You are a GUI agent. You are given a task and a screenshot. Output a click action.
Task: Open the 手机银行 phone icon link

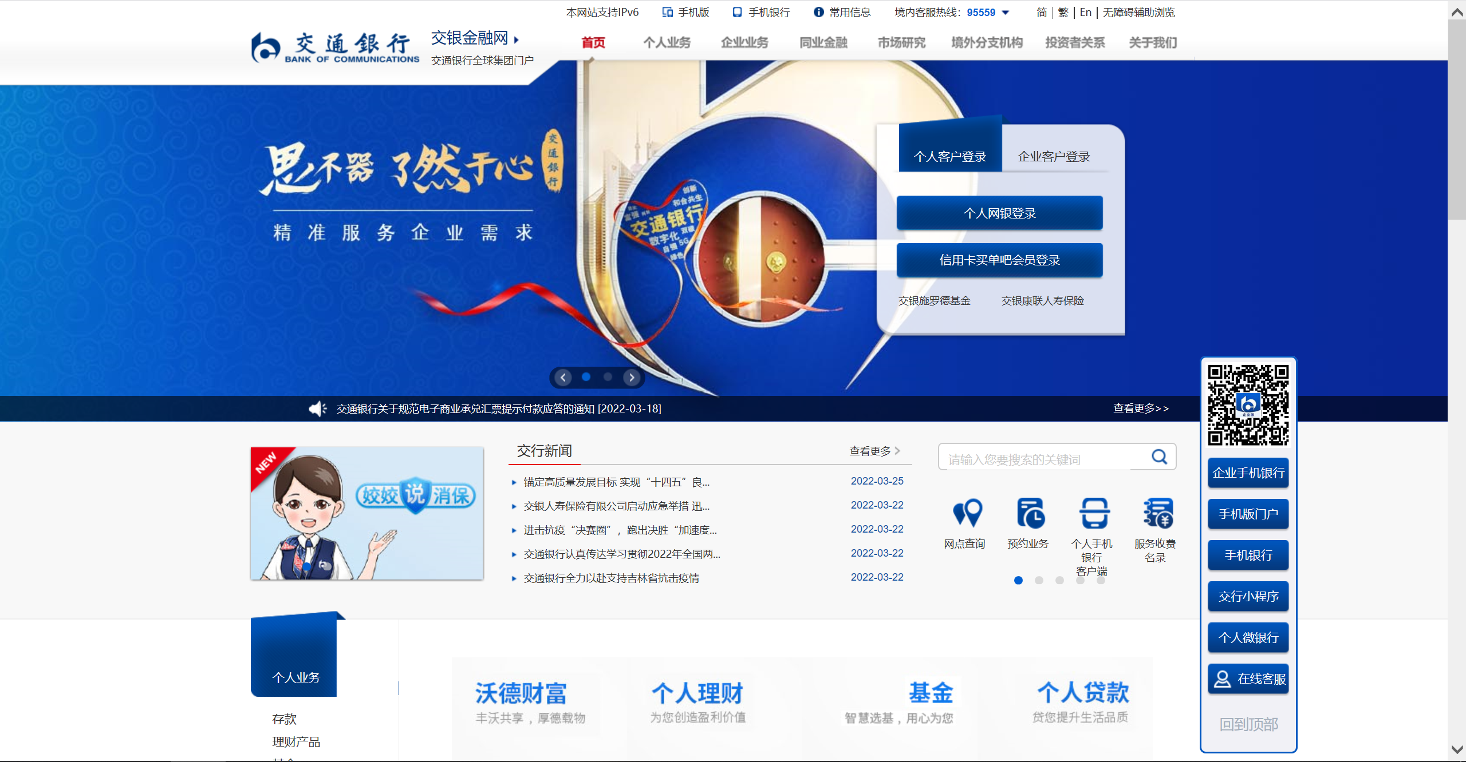[x=761, y=12]
